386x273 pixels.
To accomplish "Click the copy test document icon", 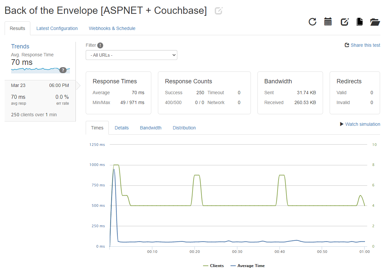I will pos(360,22).
